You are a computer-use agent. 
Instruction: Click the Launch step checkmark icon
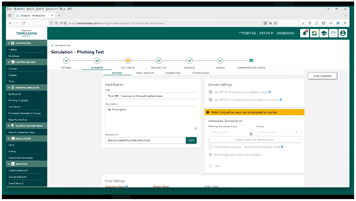220,60
